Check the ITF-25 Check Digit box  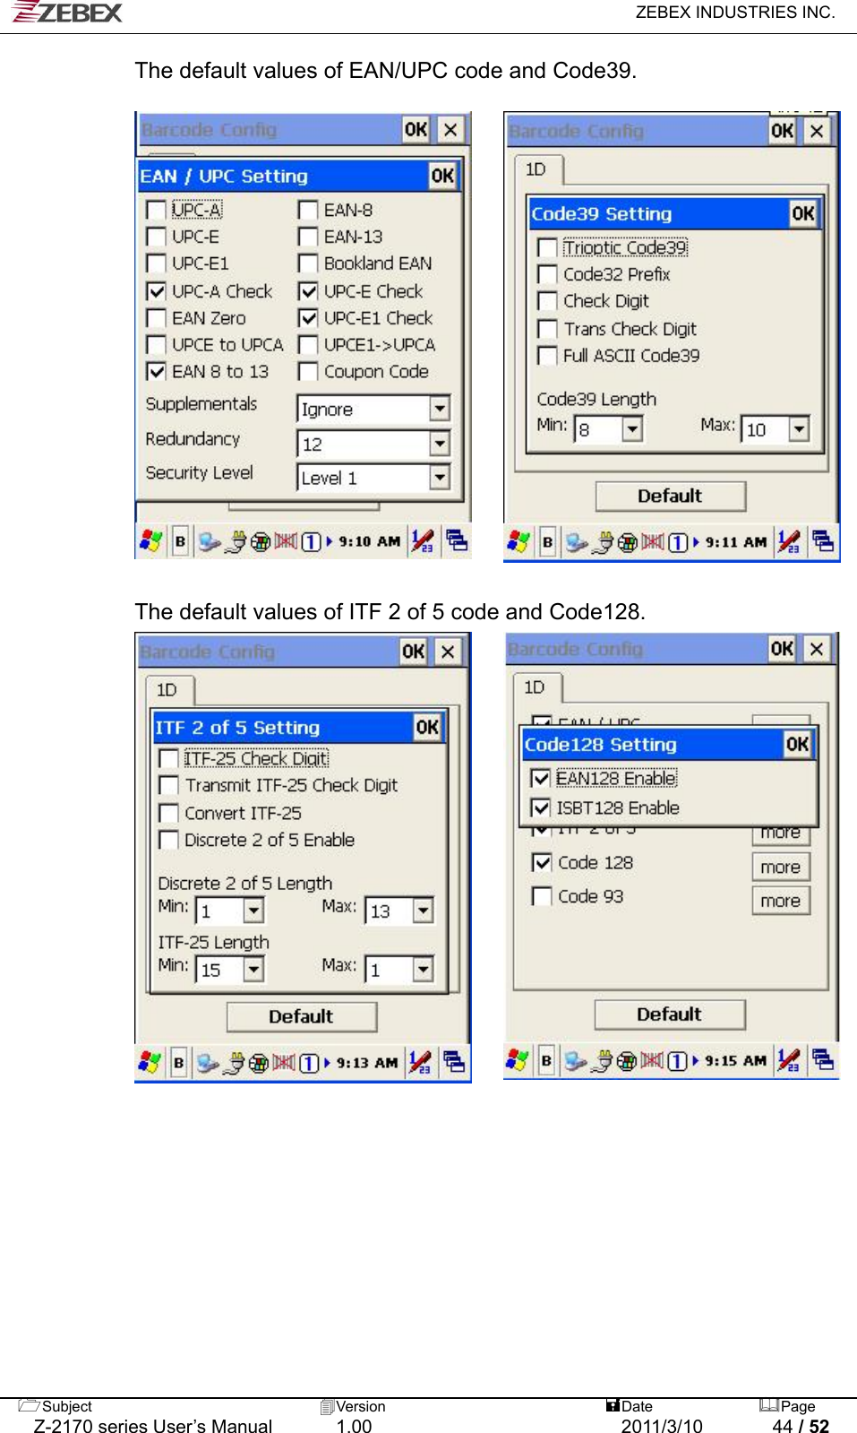[x=168, y=758]
